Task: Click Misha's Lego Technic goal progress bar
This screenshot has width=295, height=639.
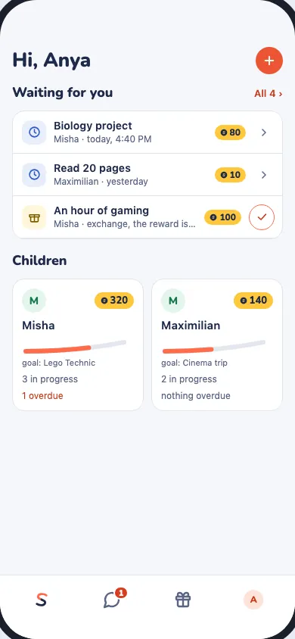Action: (75, 347)
